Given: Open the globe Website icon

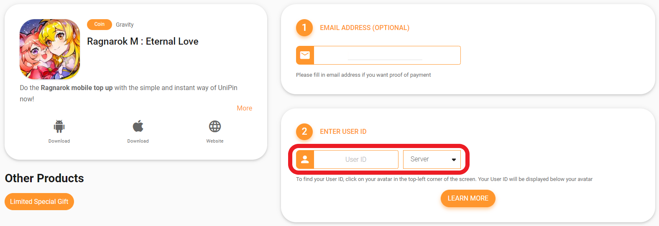Looking at the screenshot, I should [x=215, y=126].
